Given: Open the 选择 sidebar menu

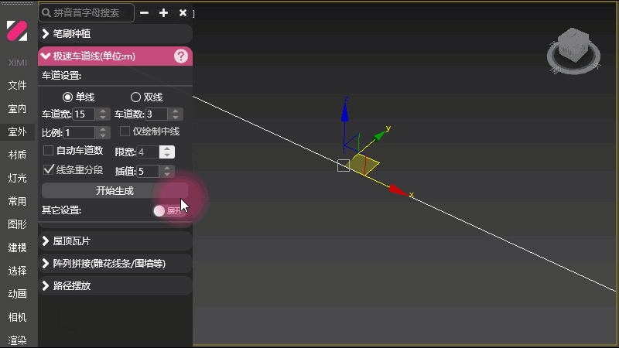Looking at the screenshot, I should tap(17, 271).
